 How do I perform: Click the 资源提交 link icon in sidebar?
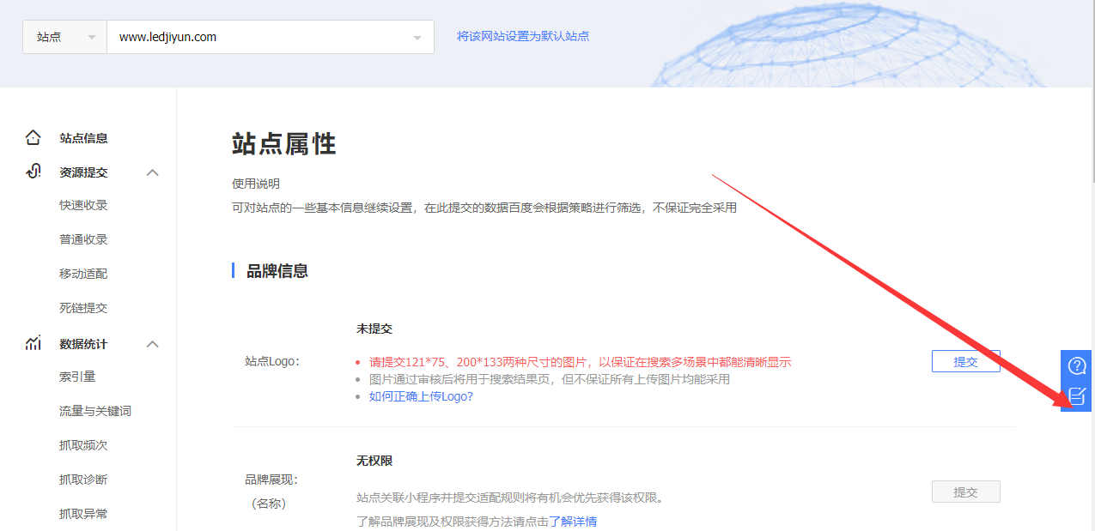[33, 172]
